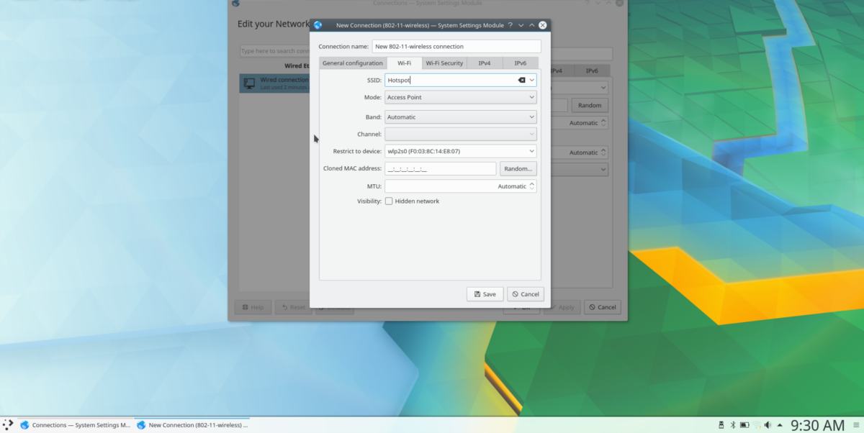
Task: Click Help button in the Connections window
Action: (x=253, y=308)
